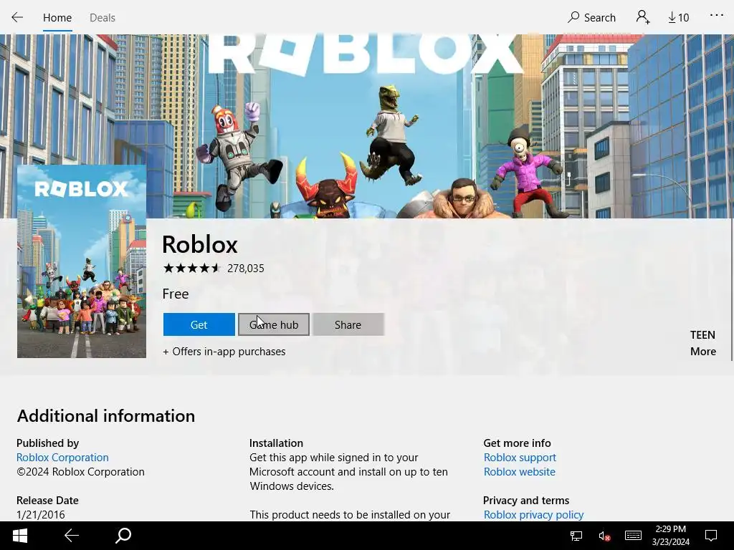Open the network status tray icon
The image size is (734, 550).
pyautogui.click(x=576, y=536)
